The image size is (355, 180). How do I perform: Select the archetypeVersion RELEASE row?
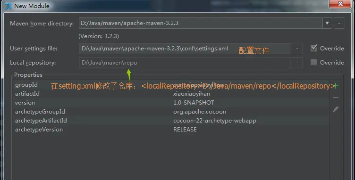(171, 130)
